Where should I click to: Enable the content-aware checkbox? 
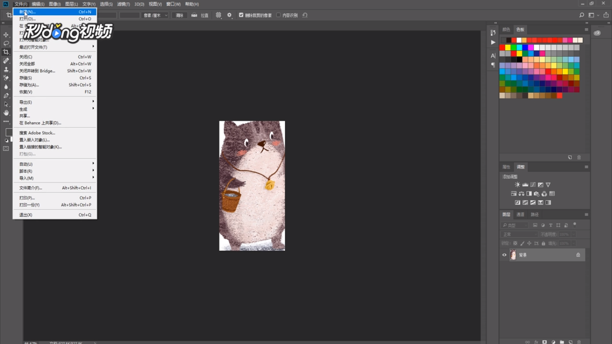click(278, 15)
